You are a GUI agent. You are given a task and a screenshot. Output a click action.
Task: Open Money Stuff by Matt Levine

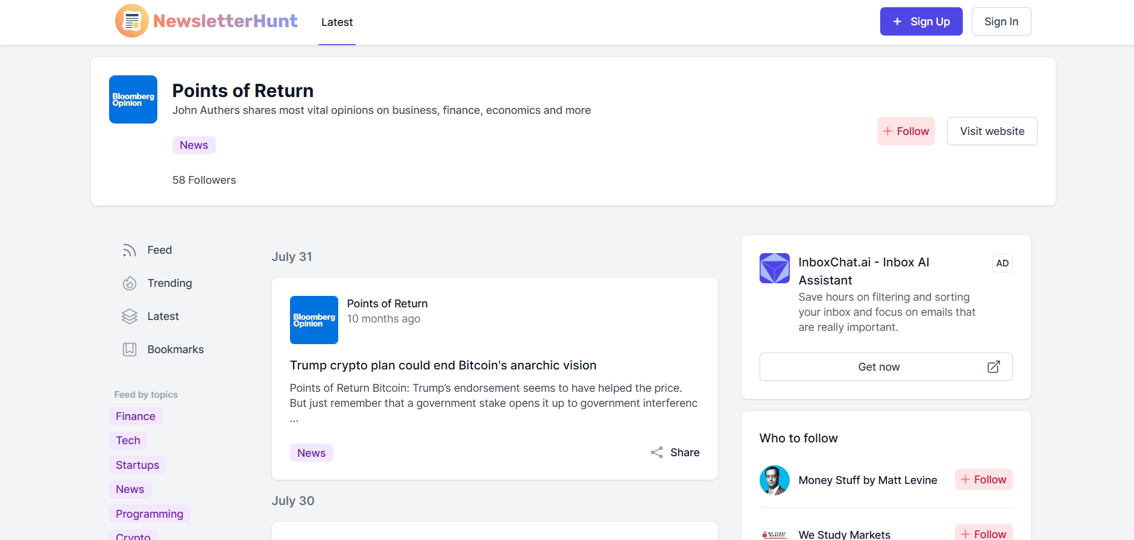(x=868, y=480)
